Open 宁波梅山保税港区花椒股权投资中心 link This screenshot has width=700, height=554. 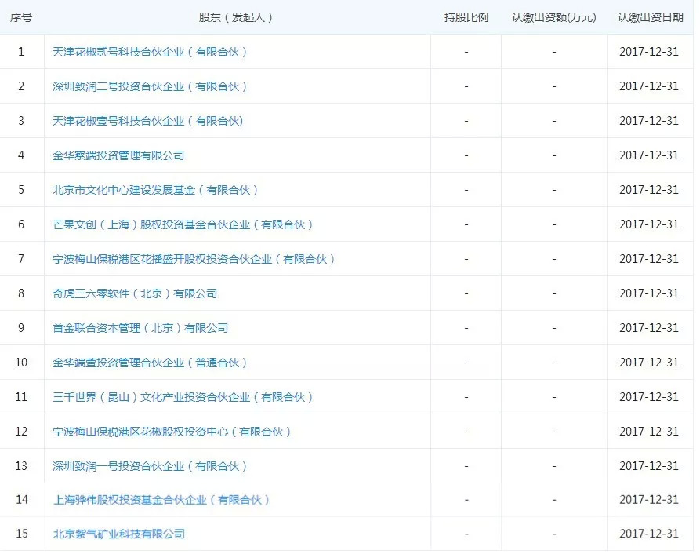pos(172,432)
